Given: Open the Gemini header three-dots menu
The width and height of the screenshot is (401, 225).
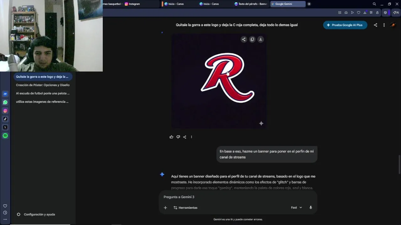Looking at the screenshot, I should [x=384, y=25].
